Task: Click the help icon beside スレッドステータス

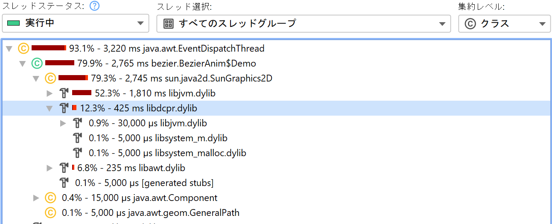Action: pyautogui.click(x=94, y=6)
